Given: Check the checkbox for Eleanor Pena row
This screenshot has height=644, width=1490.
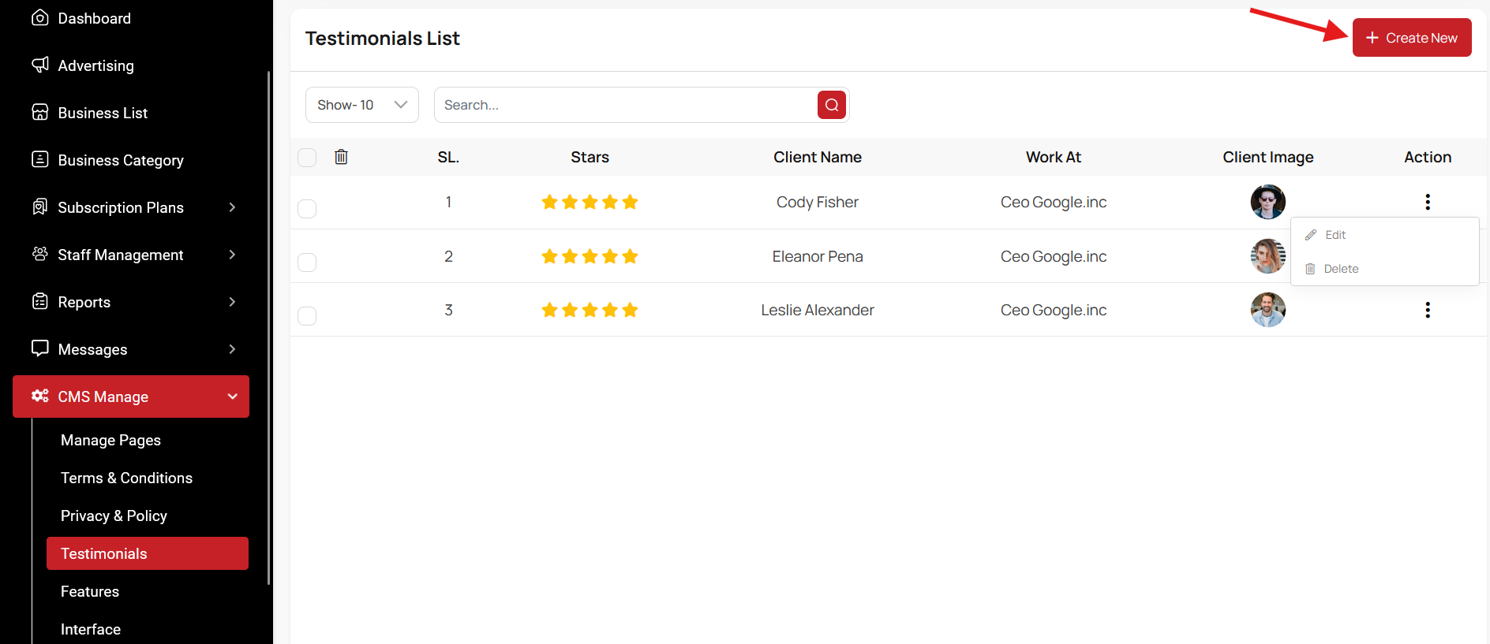Looking at the screenshot, I should pyautogui.click(x=307, y=262).
